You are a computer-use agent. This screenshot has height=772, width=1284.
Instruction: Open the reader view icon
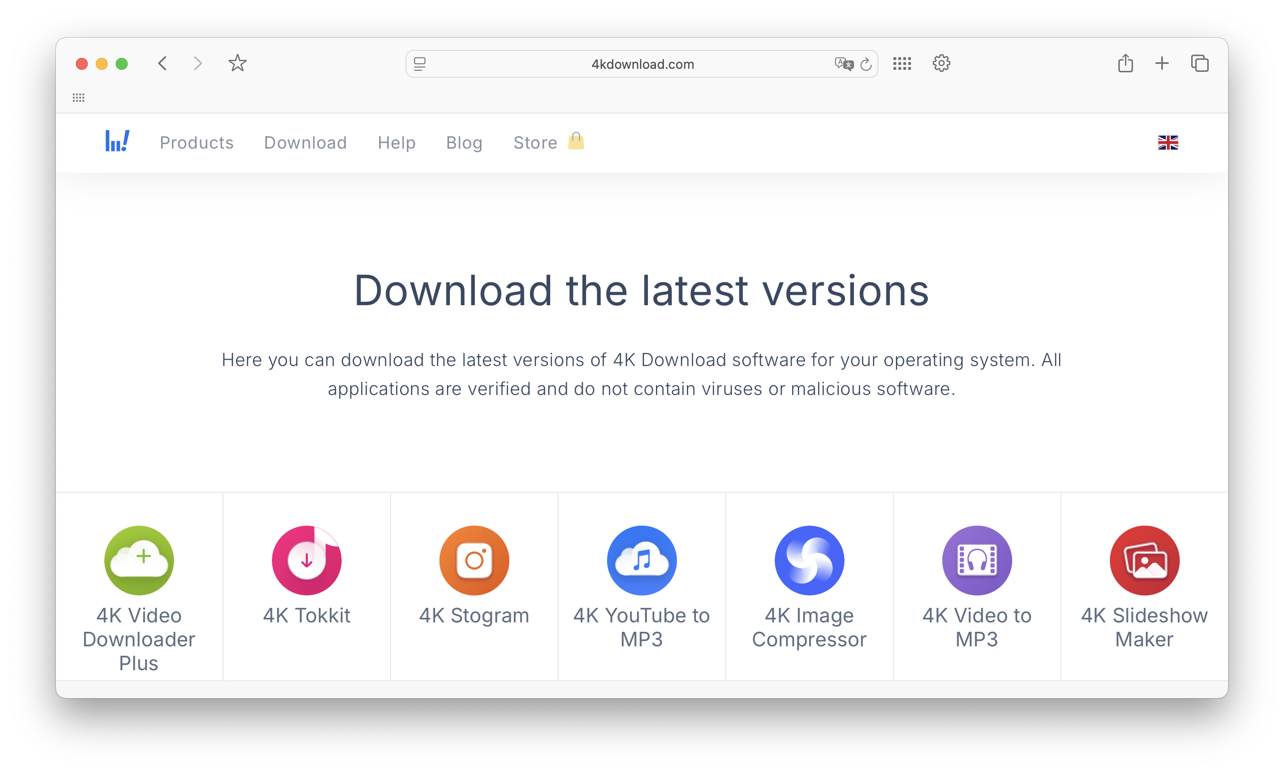pyautogui.click(x=420, y=64)
